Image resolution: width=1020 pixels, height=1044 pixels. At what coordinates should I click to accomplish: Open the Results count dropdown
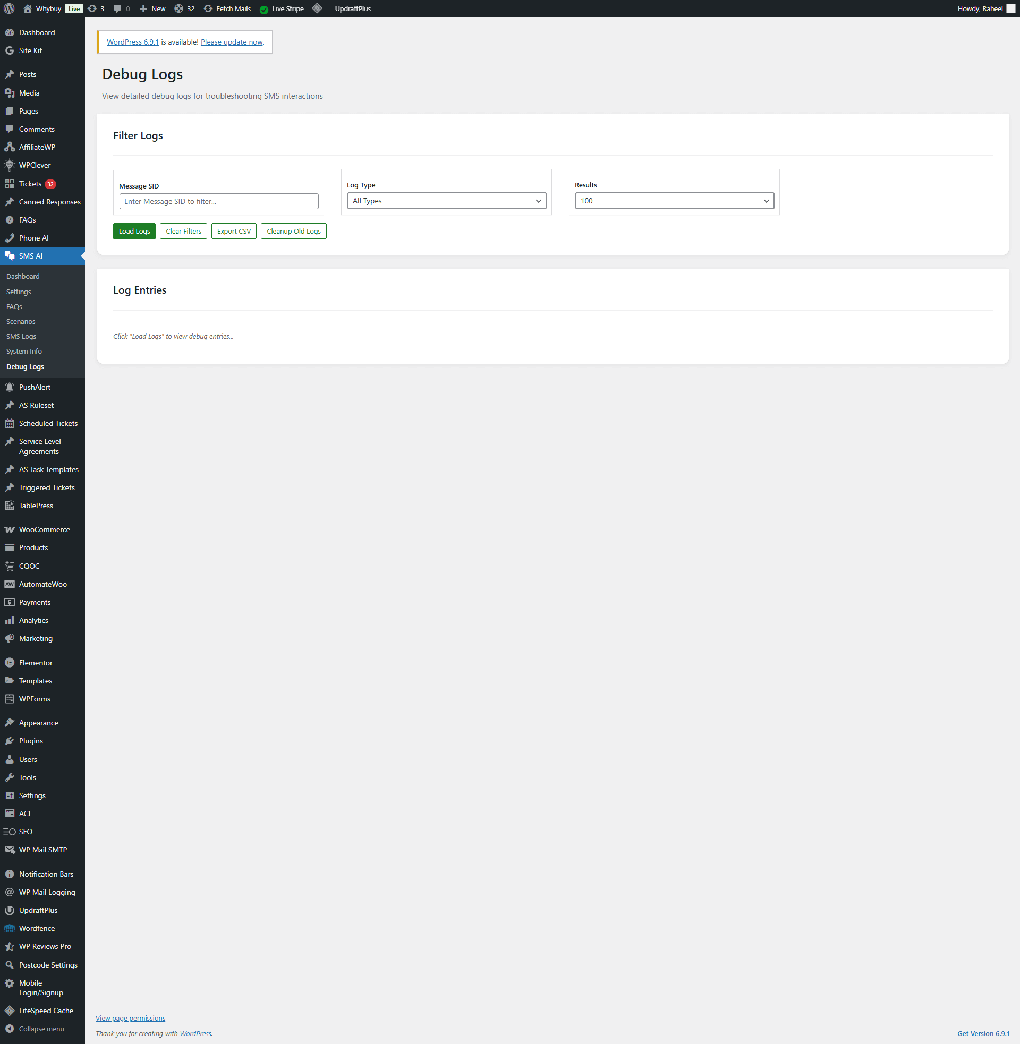click(x=674, y=201)
